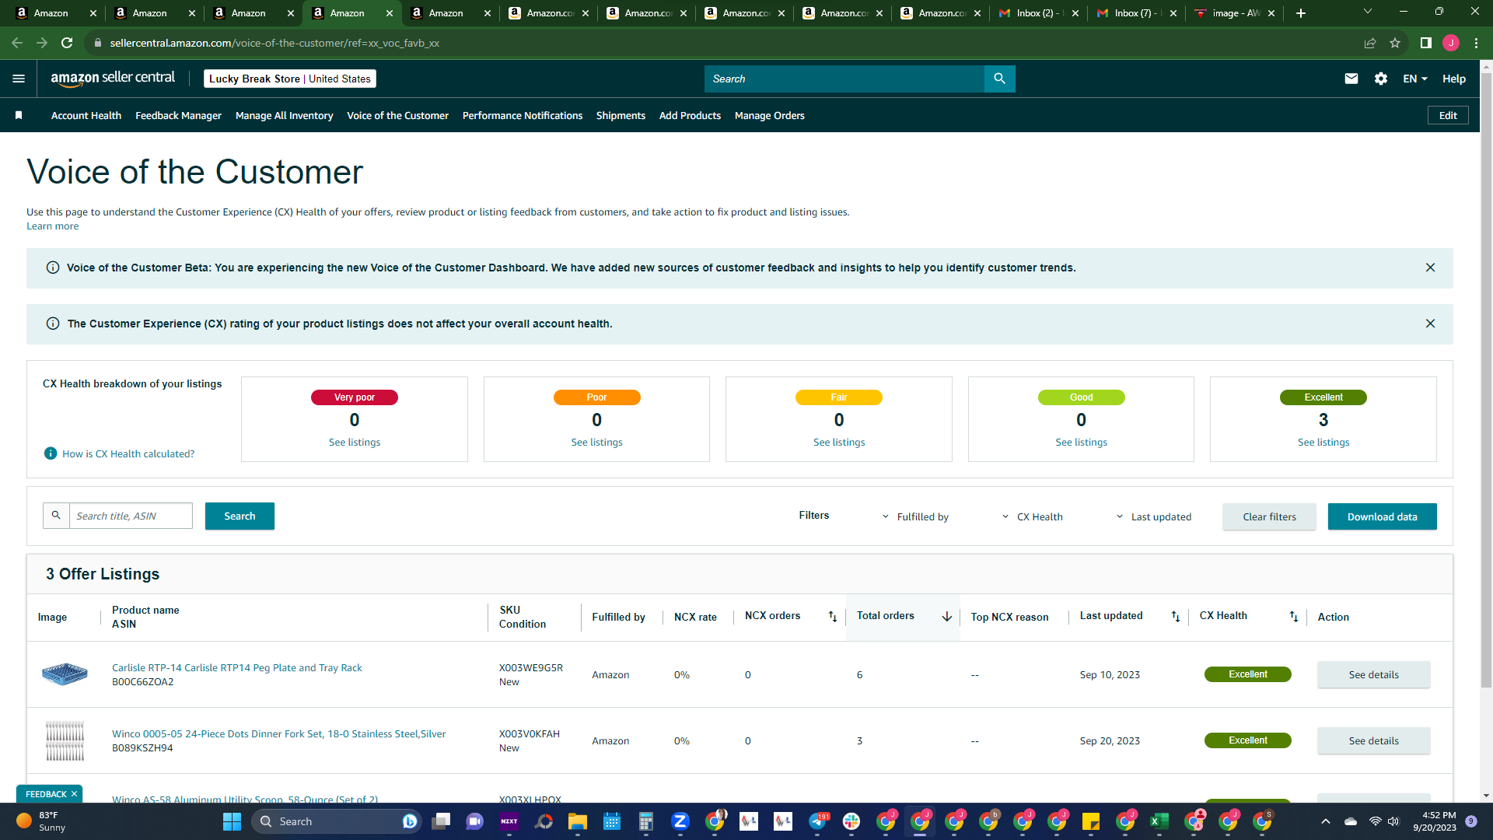
Task: Click the Slack icon in taskbar
Action: pos(851,821)
